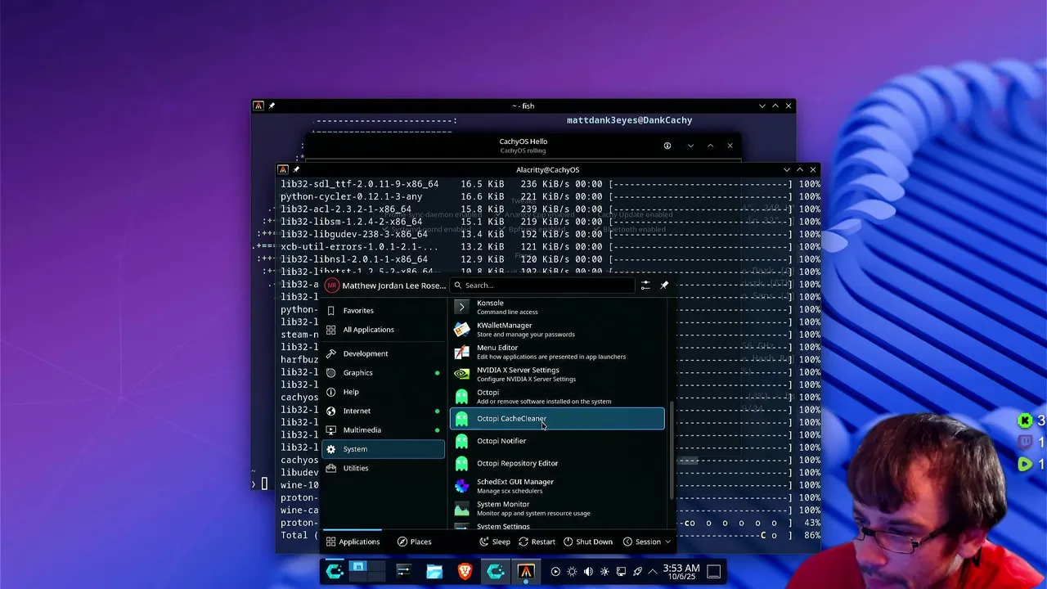1047x589 pixels.
Task: Select the All Applications category
Action: pos(383,330)
